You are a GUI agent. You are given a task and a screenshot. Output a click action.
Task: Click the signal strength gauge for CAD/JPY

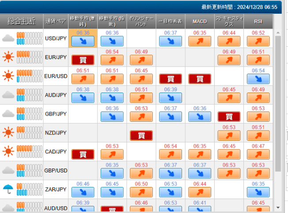(x=29, y=152)
